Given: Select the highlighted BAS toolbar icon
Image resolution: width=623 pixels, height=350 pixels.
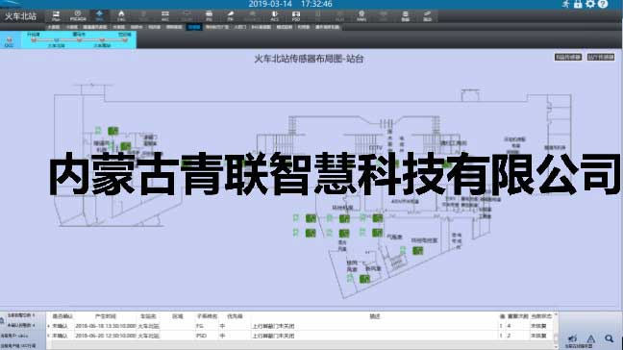Looking at the screenshot, I should tap(99, 16).
